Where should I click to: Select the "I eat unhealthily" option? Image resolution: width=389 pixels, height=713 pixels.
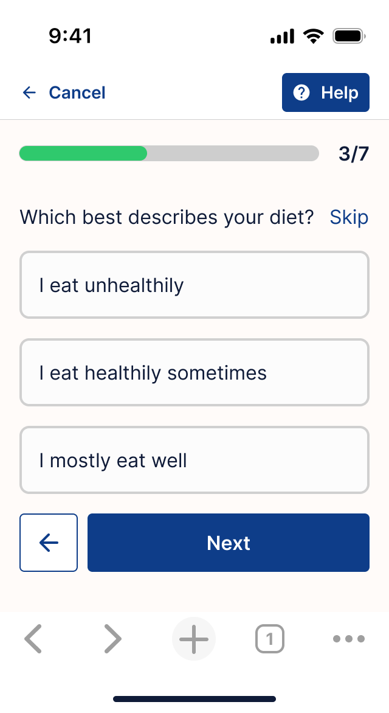coord(194,285)
